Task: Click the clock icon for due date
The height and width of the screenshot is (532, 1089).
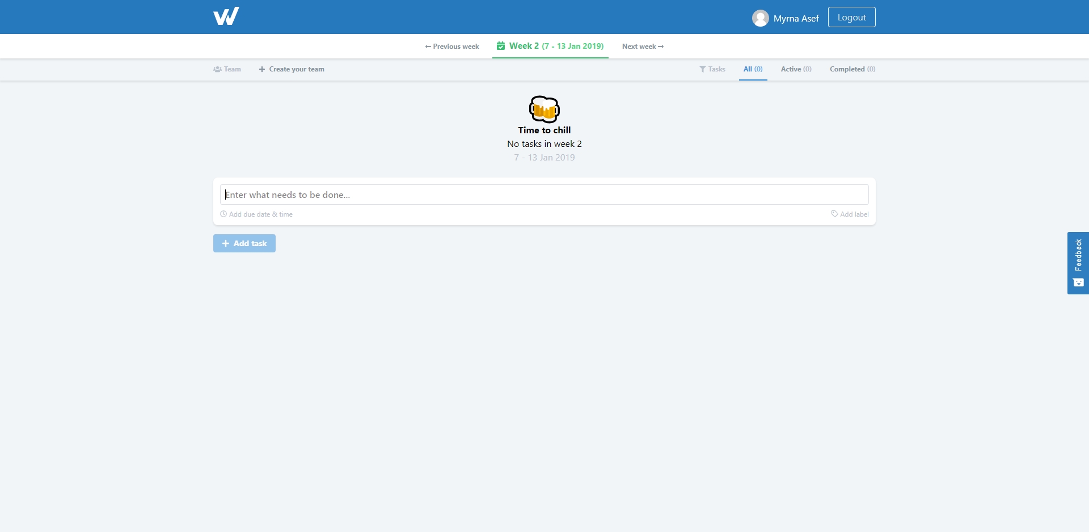Action: pyautogui.click(x=223, y=214)
